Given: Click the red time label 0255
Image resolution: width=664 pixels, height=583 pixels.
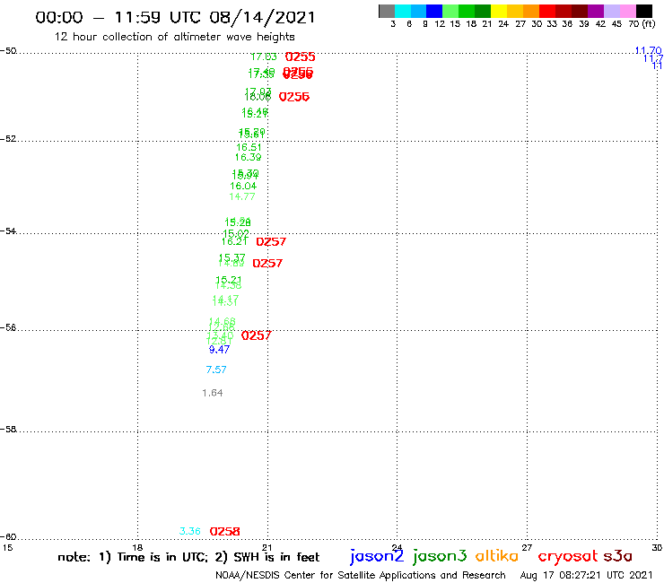Looking at the screenshot, I should tap(300, 57).
